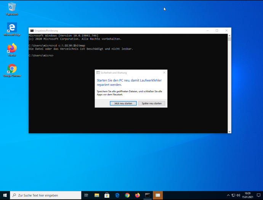The height and width of the screenshot is (200, 263).
Task: Open the Windows Start menu
Action: click(x=5, y=195)
